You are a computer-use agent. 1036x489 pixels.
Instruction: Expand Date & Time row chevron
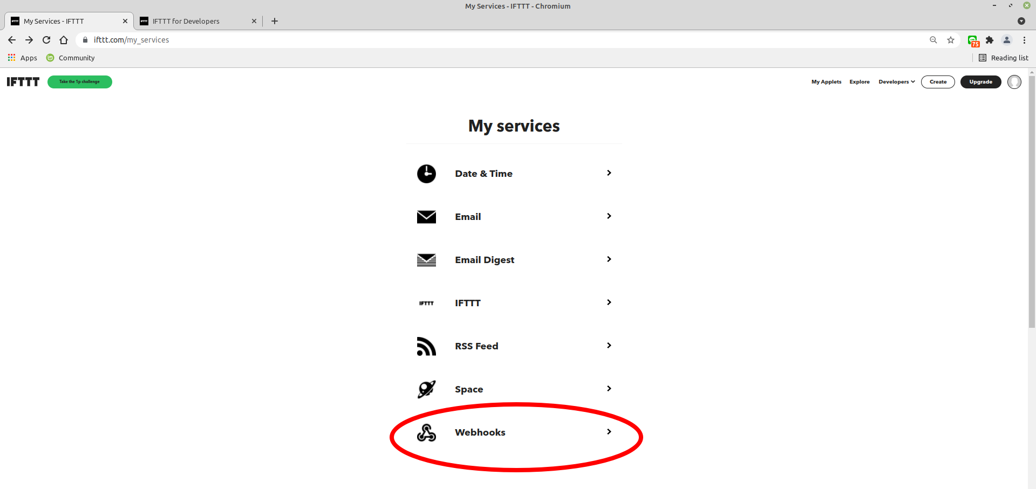pos(609,173)
